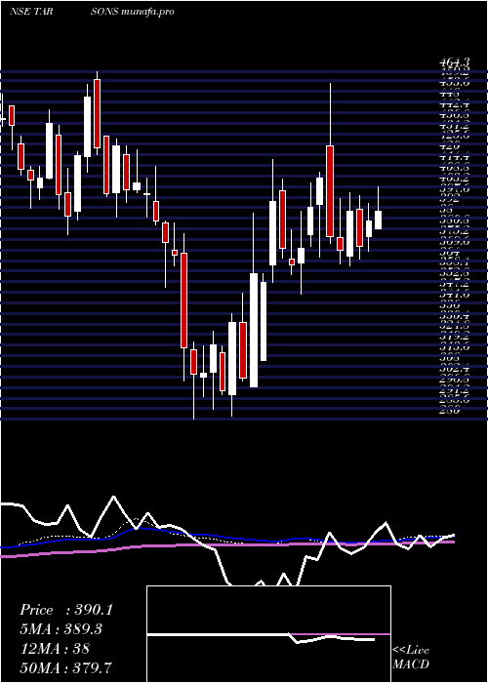Click the 464.3 top price axis label

coord(455,63)
